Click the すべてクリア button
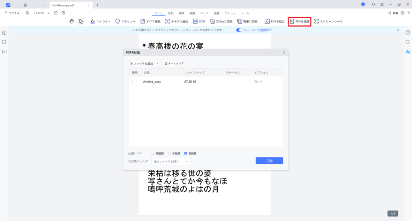 pos(174,63)
